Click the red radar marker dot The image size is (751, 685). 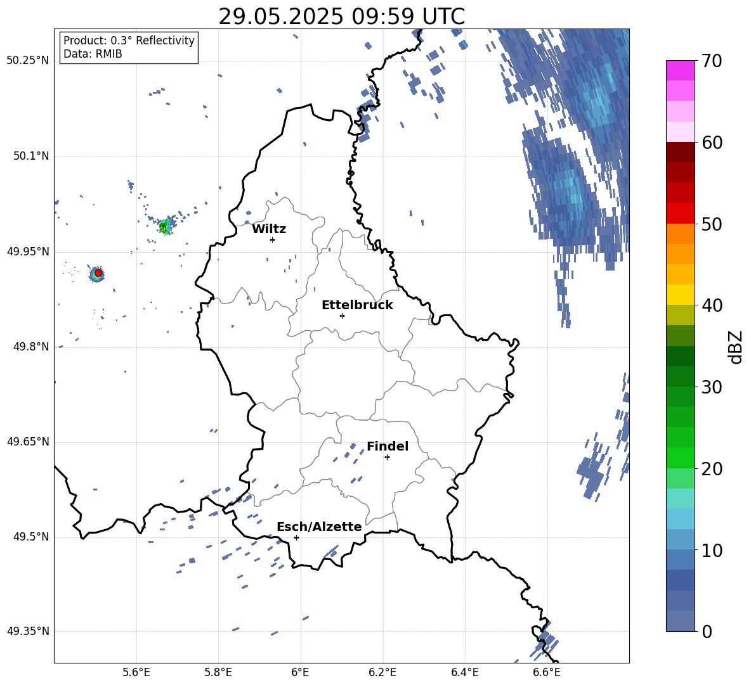tap(98, 273)
